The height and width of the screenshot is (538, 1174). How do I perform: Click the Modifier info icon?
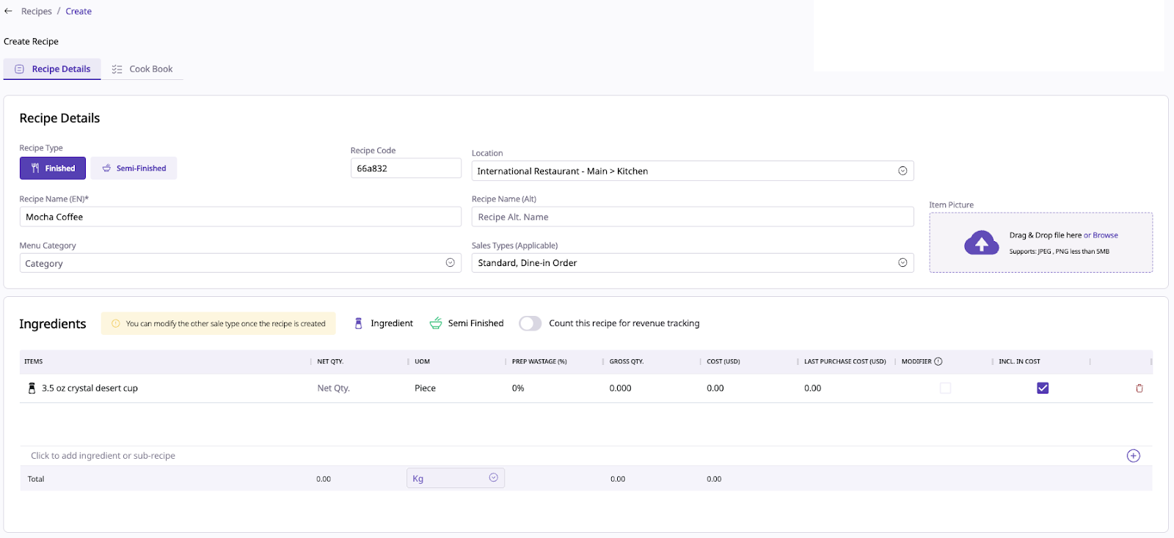[938, 361]
